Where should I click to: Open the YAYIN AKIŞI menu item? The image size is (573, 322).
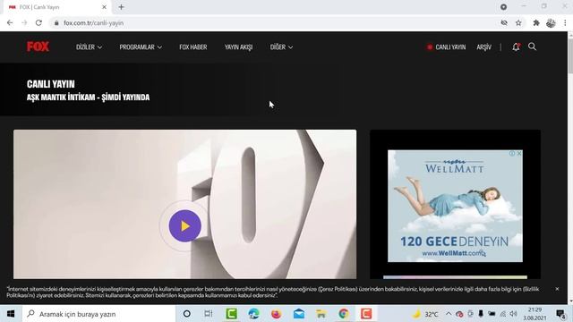238,47
